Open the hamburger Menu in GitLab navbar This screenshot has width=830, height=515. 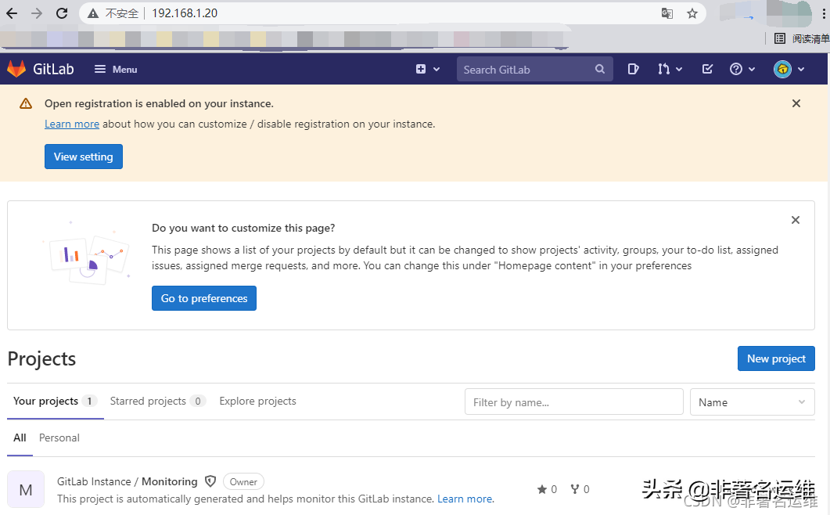coord(116,70)
